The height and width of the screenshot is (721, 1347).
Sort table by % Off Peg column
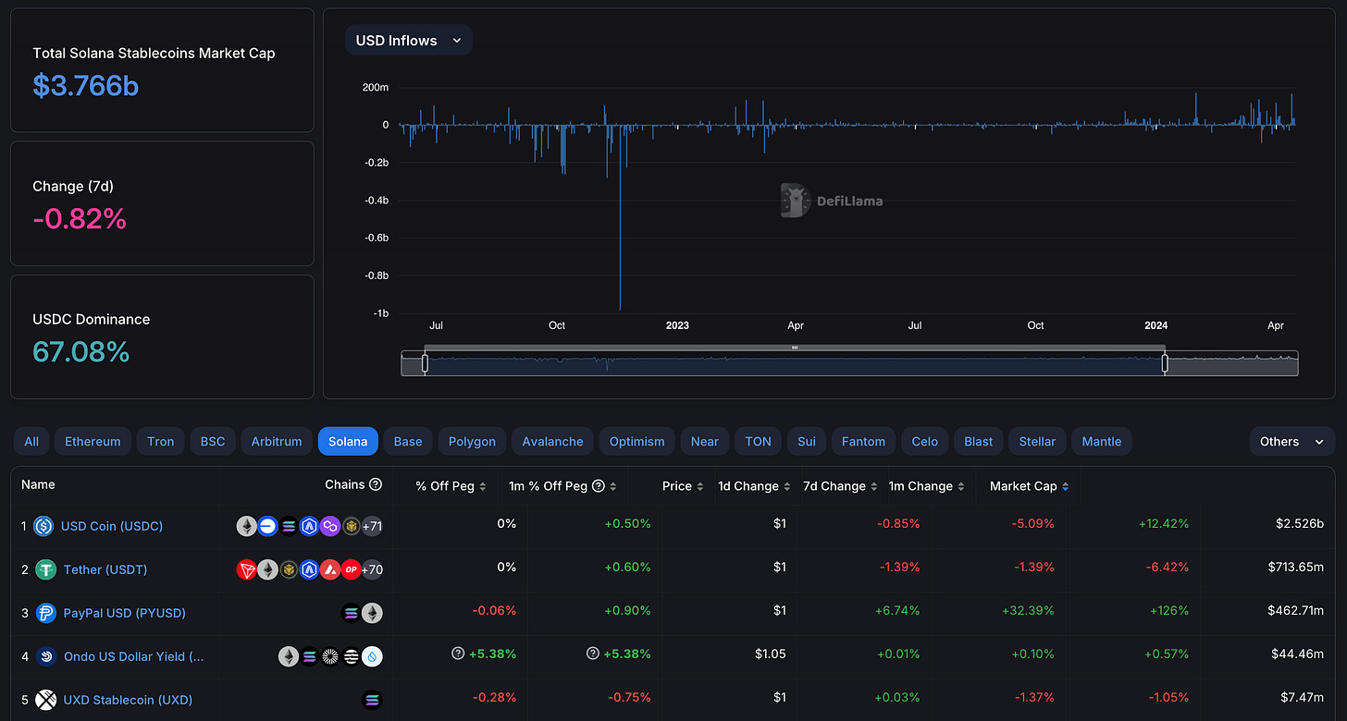pyautogui.click(x=451, y=486)
